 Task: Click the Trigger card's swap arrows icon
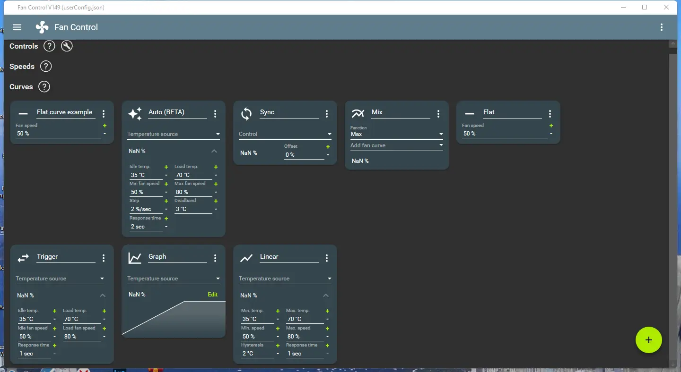[x=23, y=258]
